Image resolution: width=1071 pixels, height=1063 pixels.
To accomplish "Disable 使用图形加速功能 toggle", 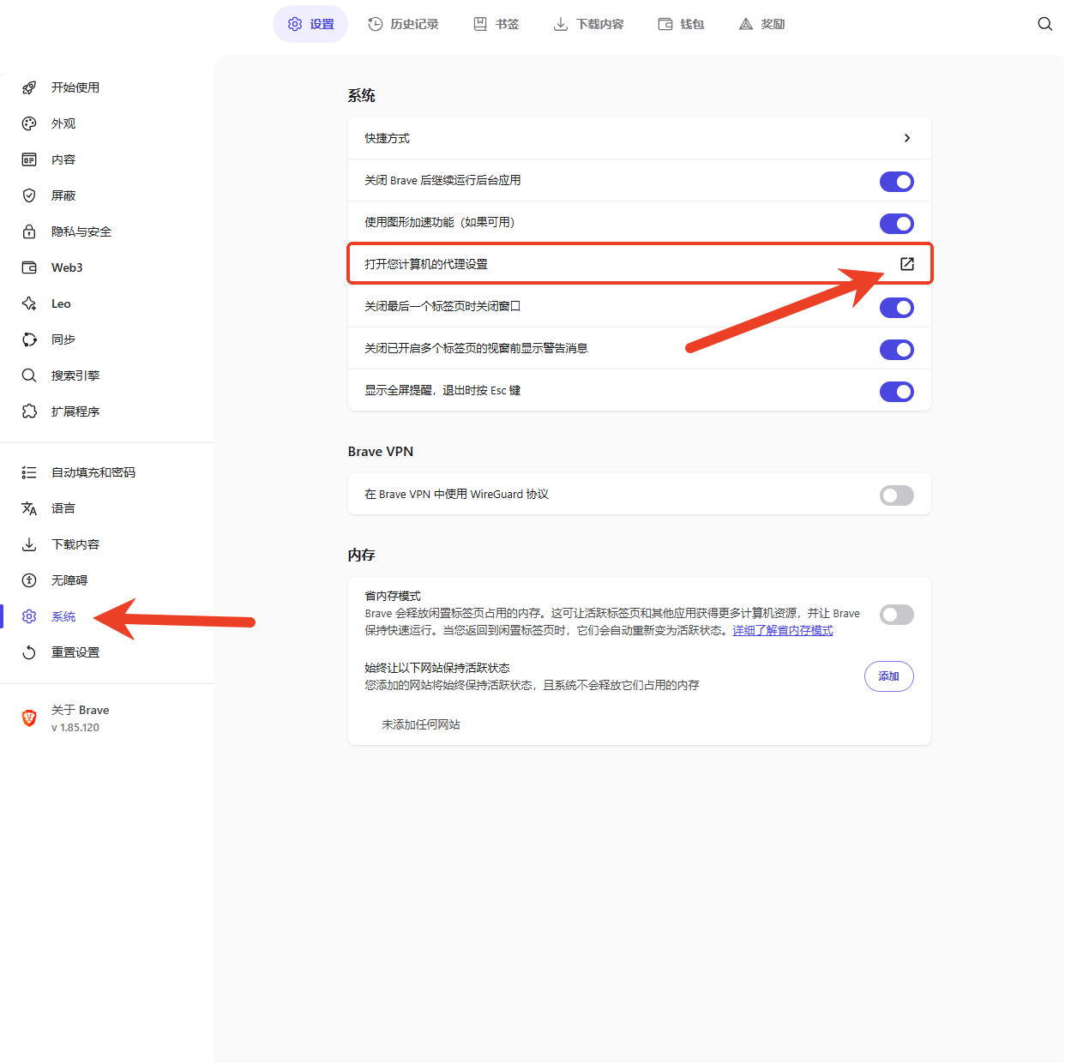I will tap(896, 224).
